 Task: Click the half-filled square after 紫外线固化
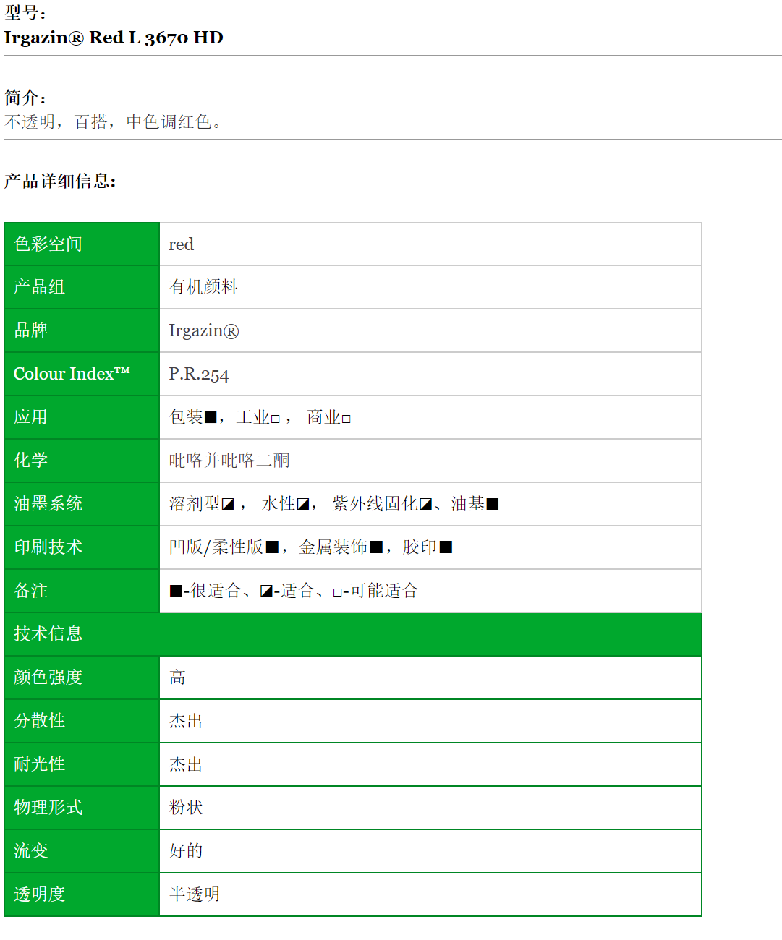[425, 504]
